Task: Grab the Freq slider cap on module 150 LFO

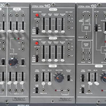Action: pyautogui.click(x=90, y=83)
